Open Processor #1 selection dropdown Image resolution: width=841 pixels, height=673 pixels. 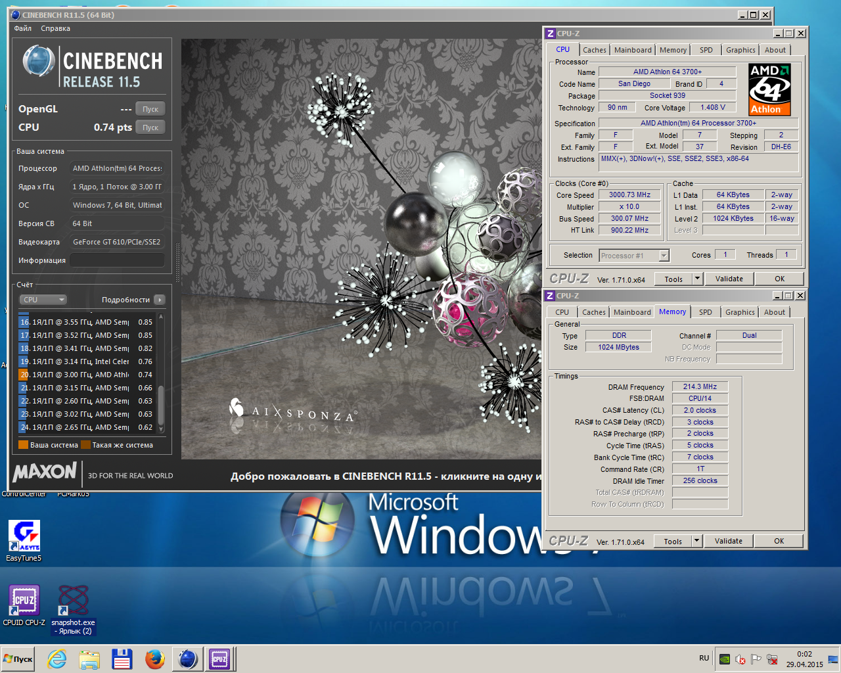click(x=633, y=256)
